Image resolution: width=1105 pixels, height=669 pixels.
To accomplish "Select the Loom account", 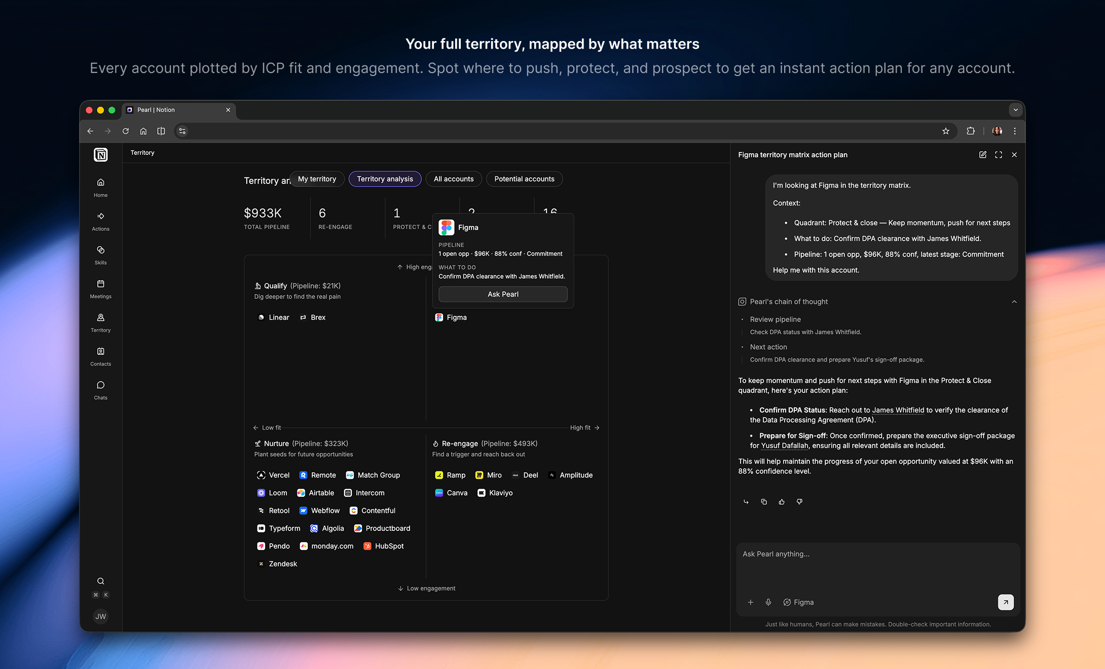I will pyautogui.click(x=273, y=493).
